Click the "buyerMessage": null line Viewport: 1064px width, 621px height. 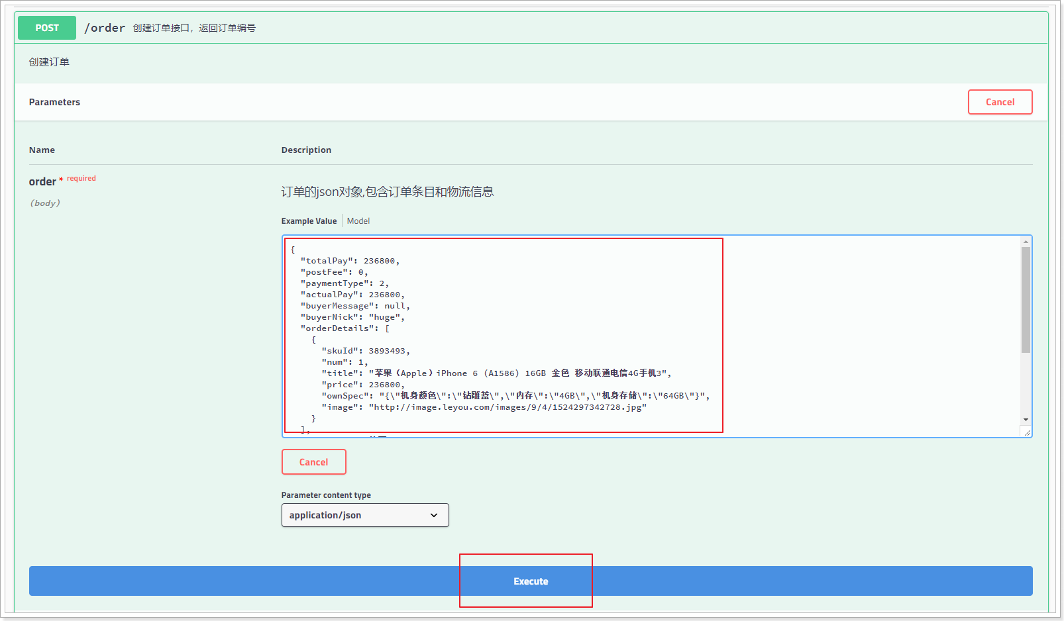point(355,306)
